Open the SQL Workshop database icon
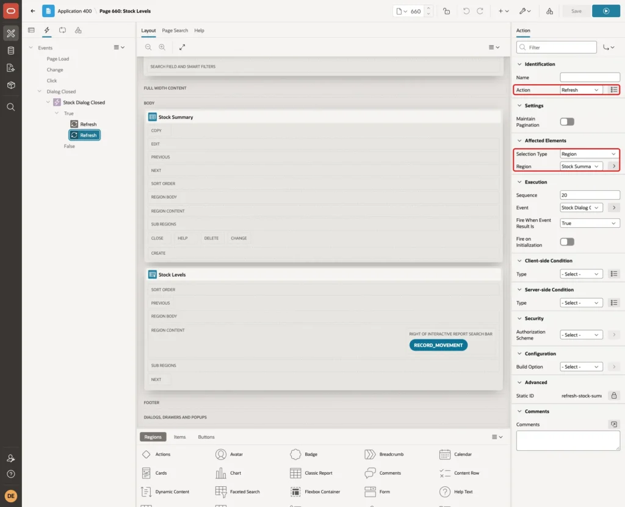This screenshot has width=625, height=507. [11, 51]
